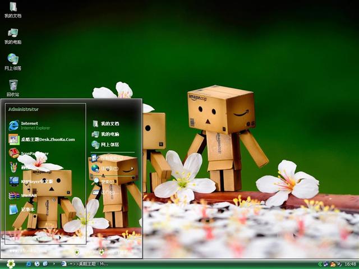Expand hidden system tray icons arrow
This screenshot has width=359, height=269.
pos(320,263)
